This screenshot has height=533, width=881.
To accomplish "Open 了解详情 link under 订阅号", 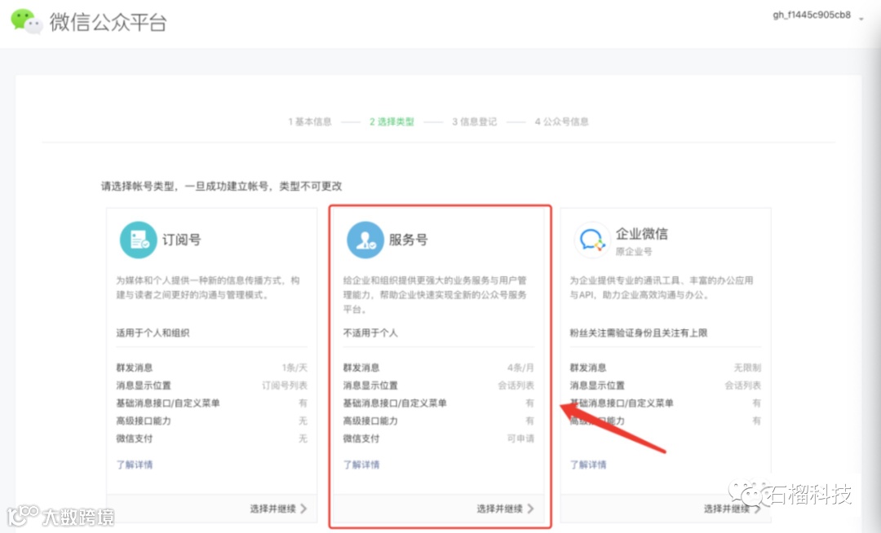I will tap(135, 465).
